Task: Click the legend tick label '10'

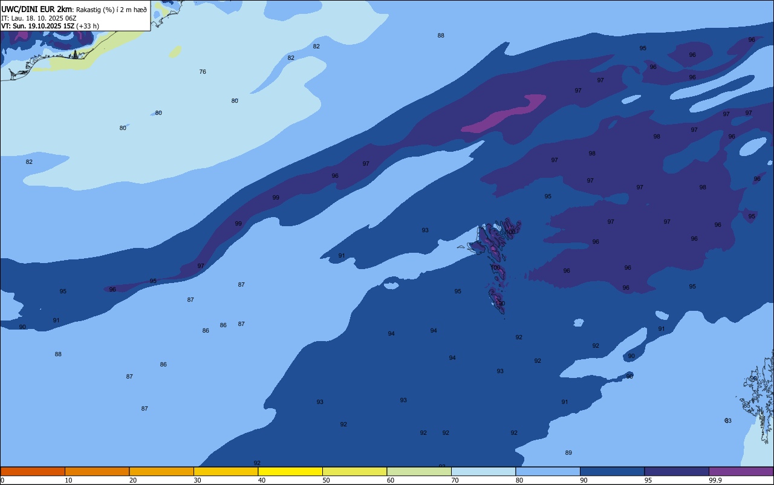Action: coord(68,480)
